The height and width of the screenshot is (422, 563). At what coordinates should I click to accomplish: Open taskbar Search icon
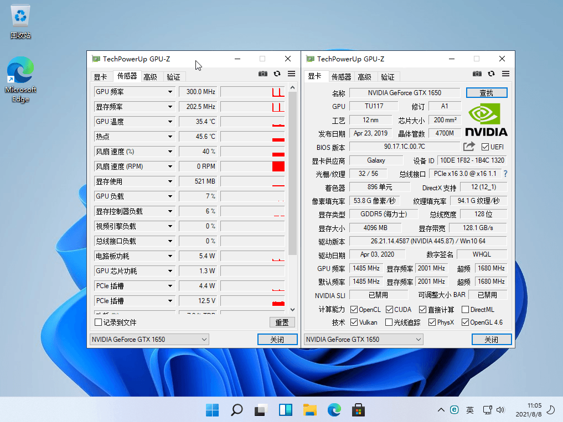tap(236, 410)
